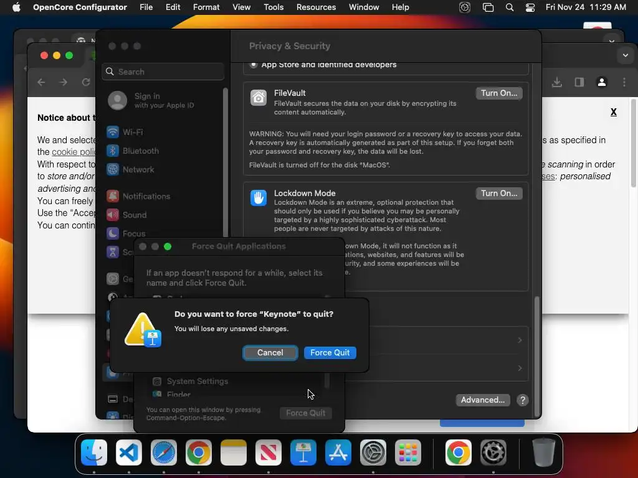This screenshot has width=638, height=478.
Task: Open Chrome three-dot menu
Action: click(x=624, y=82)
